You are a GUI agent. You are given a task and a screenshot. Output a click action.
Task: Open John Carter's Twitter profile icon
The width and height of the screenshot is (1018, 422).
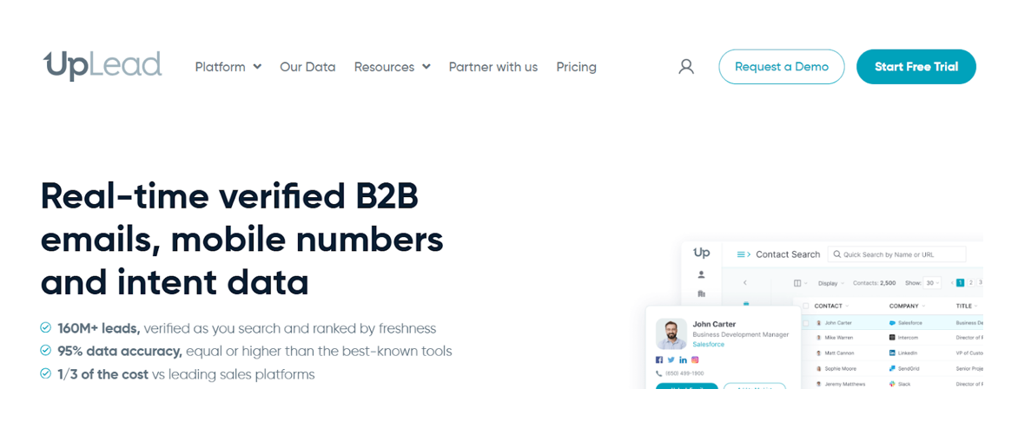[x=671, y=359]
